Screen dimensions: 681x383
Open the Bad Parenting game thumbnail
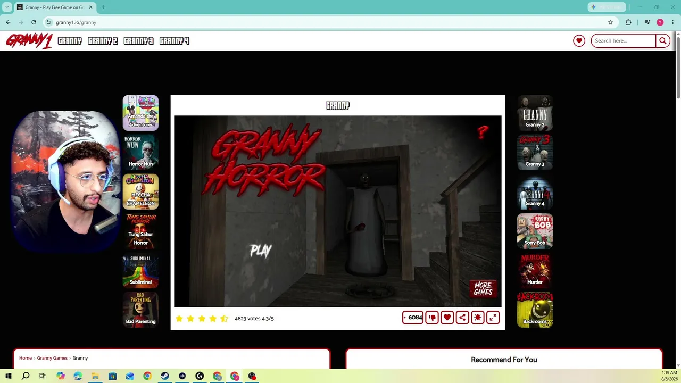click(140, 310)
